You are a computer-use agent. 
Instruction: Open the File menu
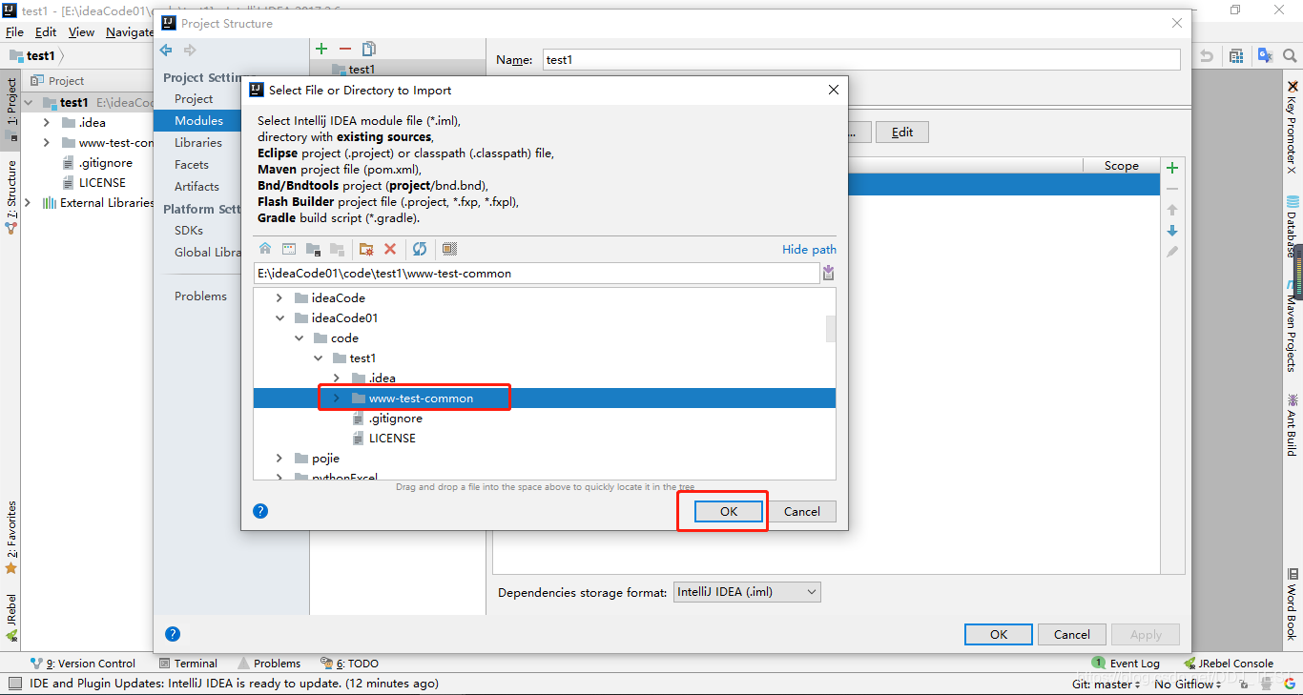click(14, 31)
